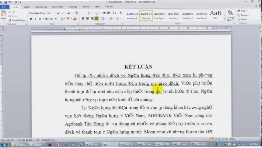Apply text highlight color

click(68, 19)
